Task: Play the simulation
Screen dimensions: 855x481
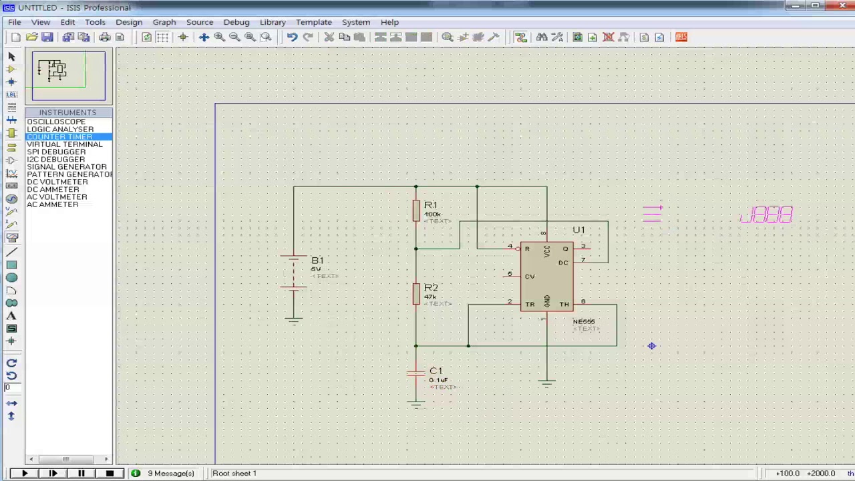Action: pos(24,474)
